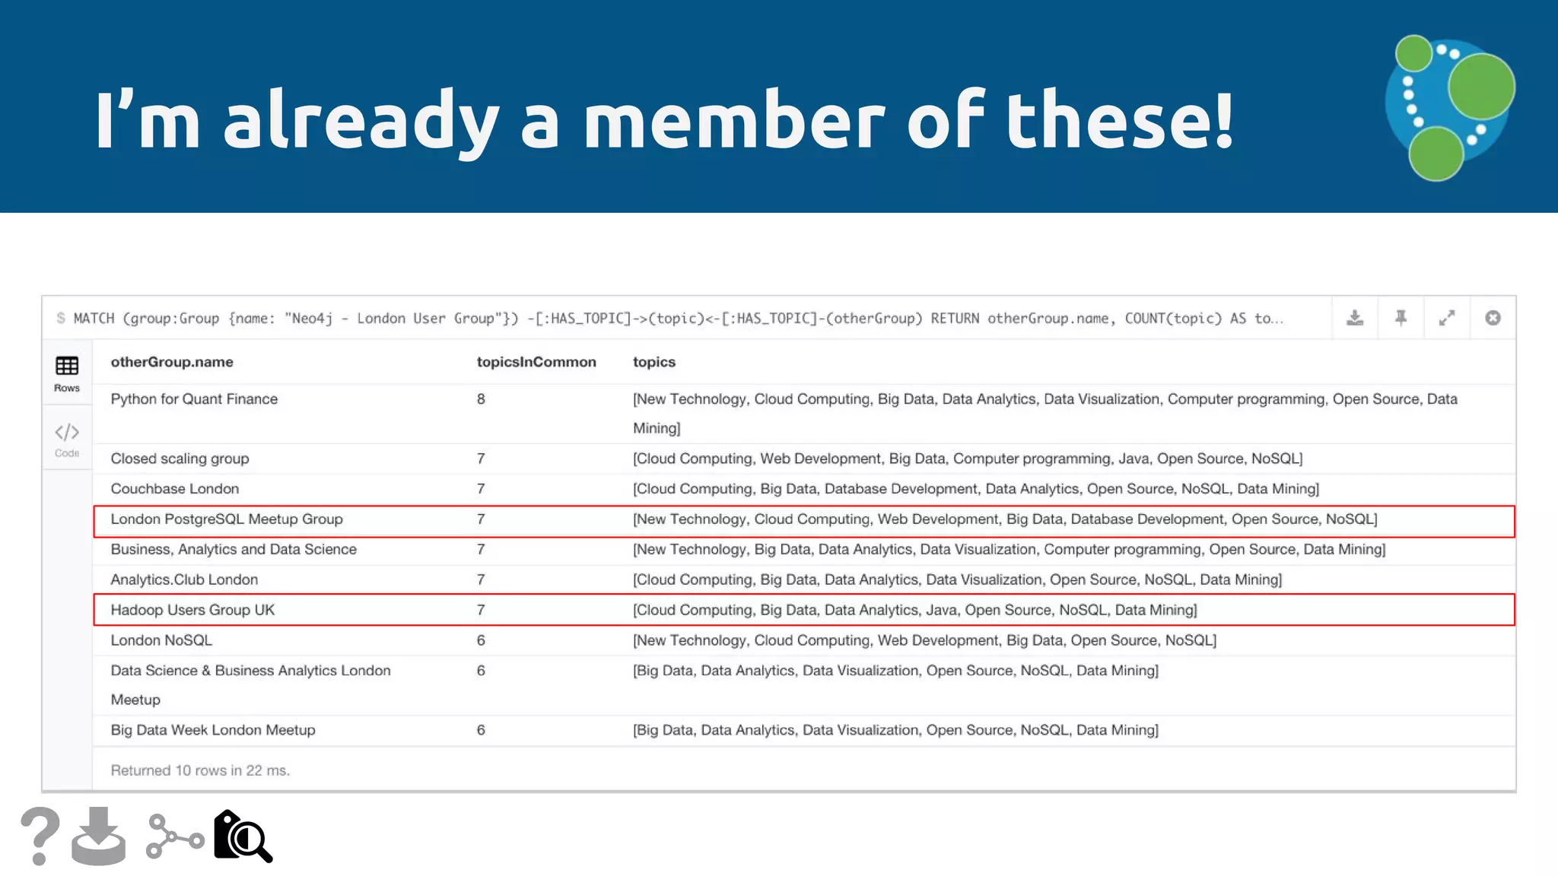
Task: Pin the query result frame
Action: 1401,318
